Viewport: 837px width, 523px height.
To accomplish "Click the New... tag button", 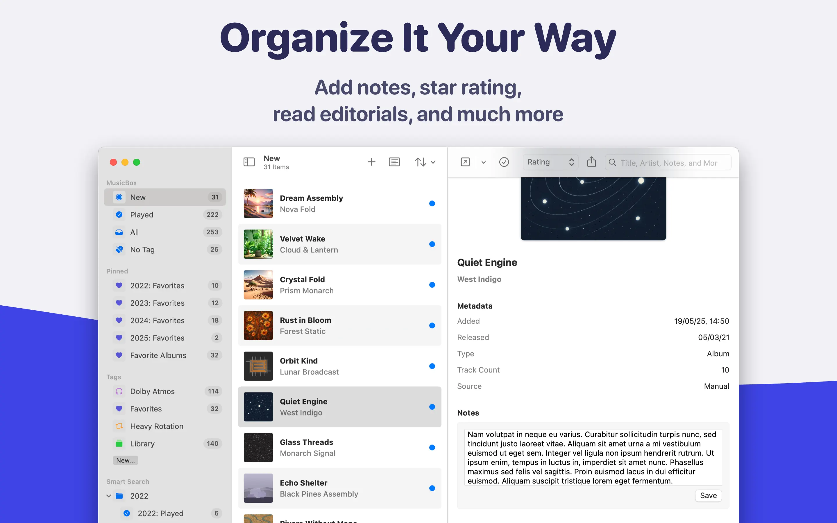I will coord(125,461).
